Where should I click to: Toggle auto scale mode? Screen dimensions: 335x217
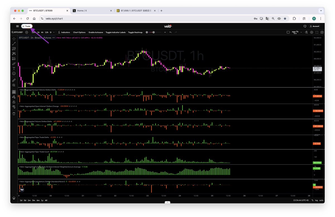tap(321, 200)
